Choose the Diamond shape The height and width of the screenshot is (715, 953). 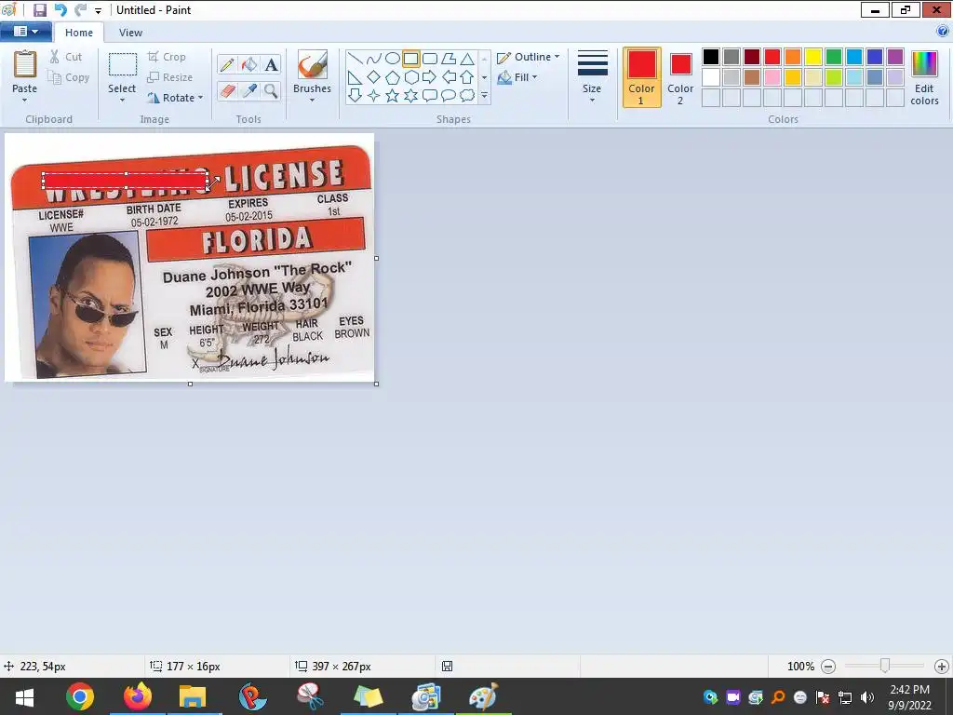[374, 76]
